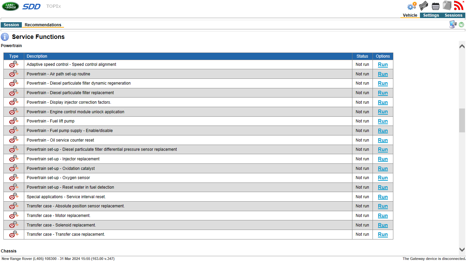The height and width of the screenshot is (262, 466).
Task: Run Fuel lift pump function
Action: coord(383,121)
